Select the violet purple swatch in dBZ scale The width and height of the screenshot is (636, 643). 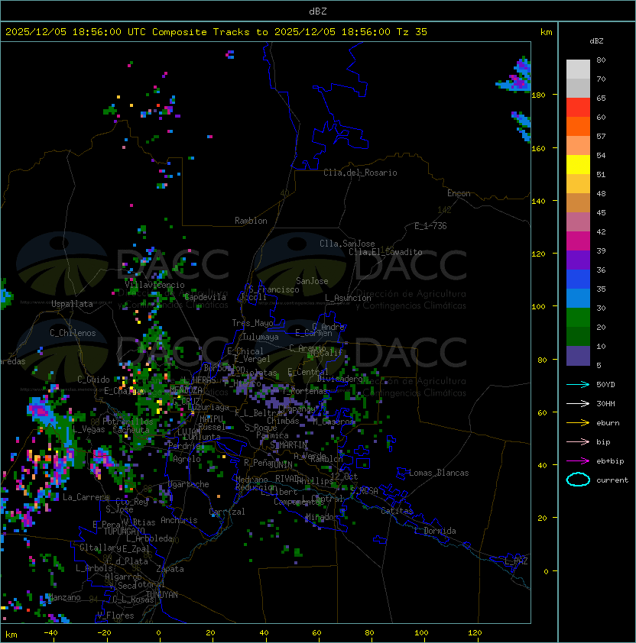[578, 260]
